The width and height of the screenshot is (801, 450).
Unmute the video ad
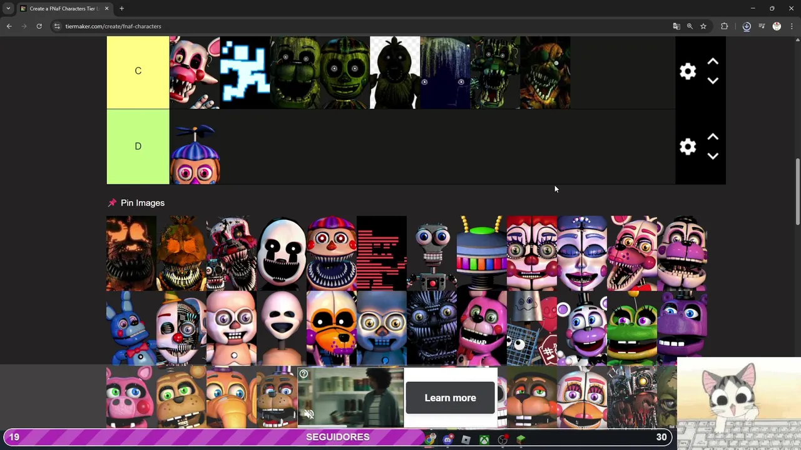[309, 414]
